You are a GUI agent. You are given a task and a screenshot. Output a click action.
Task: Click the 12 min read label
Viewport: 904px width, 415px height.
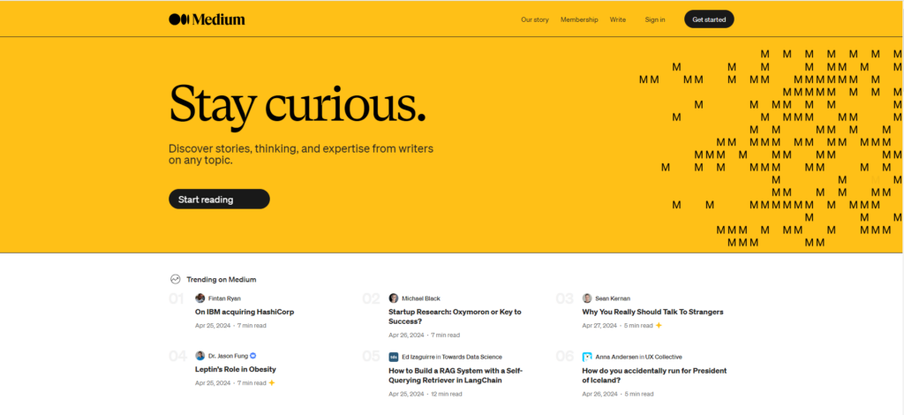coord(446,394)
